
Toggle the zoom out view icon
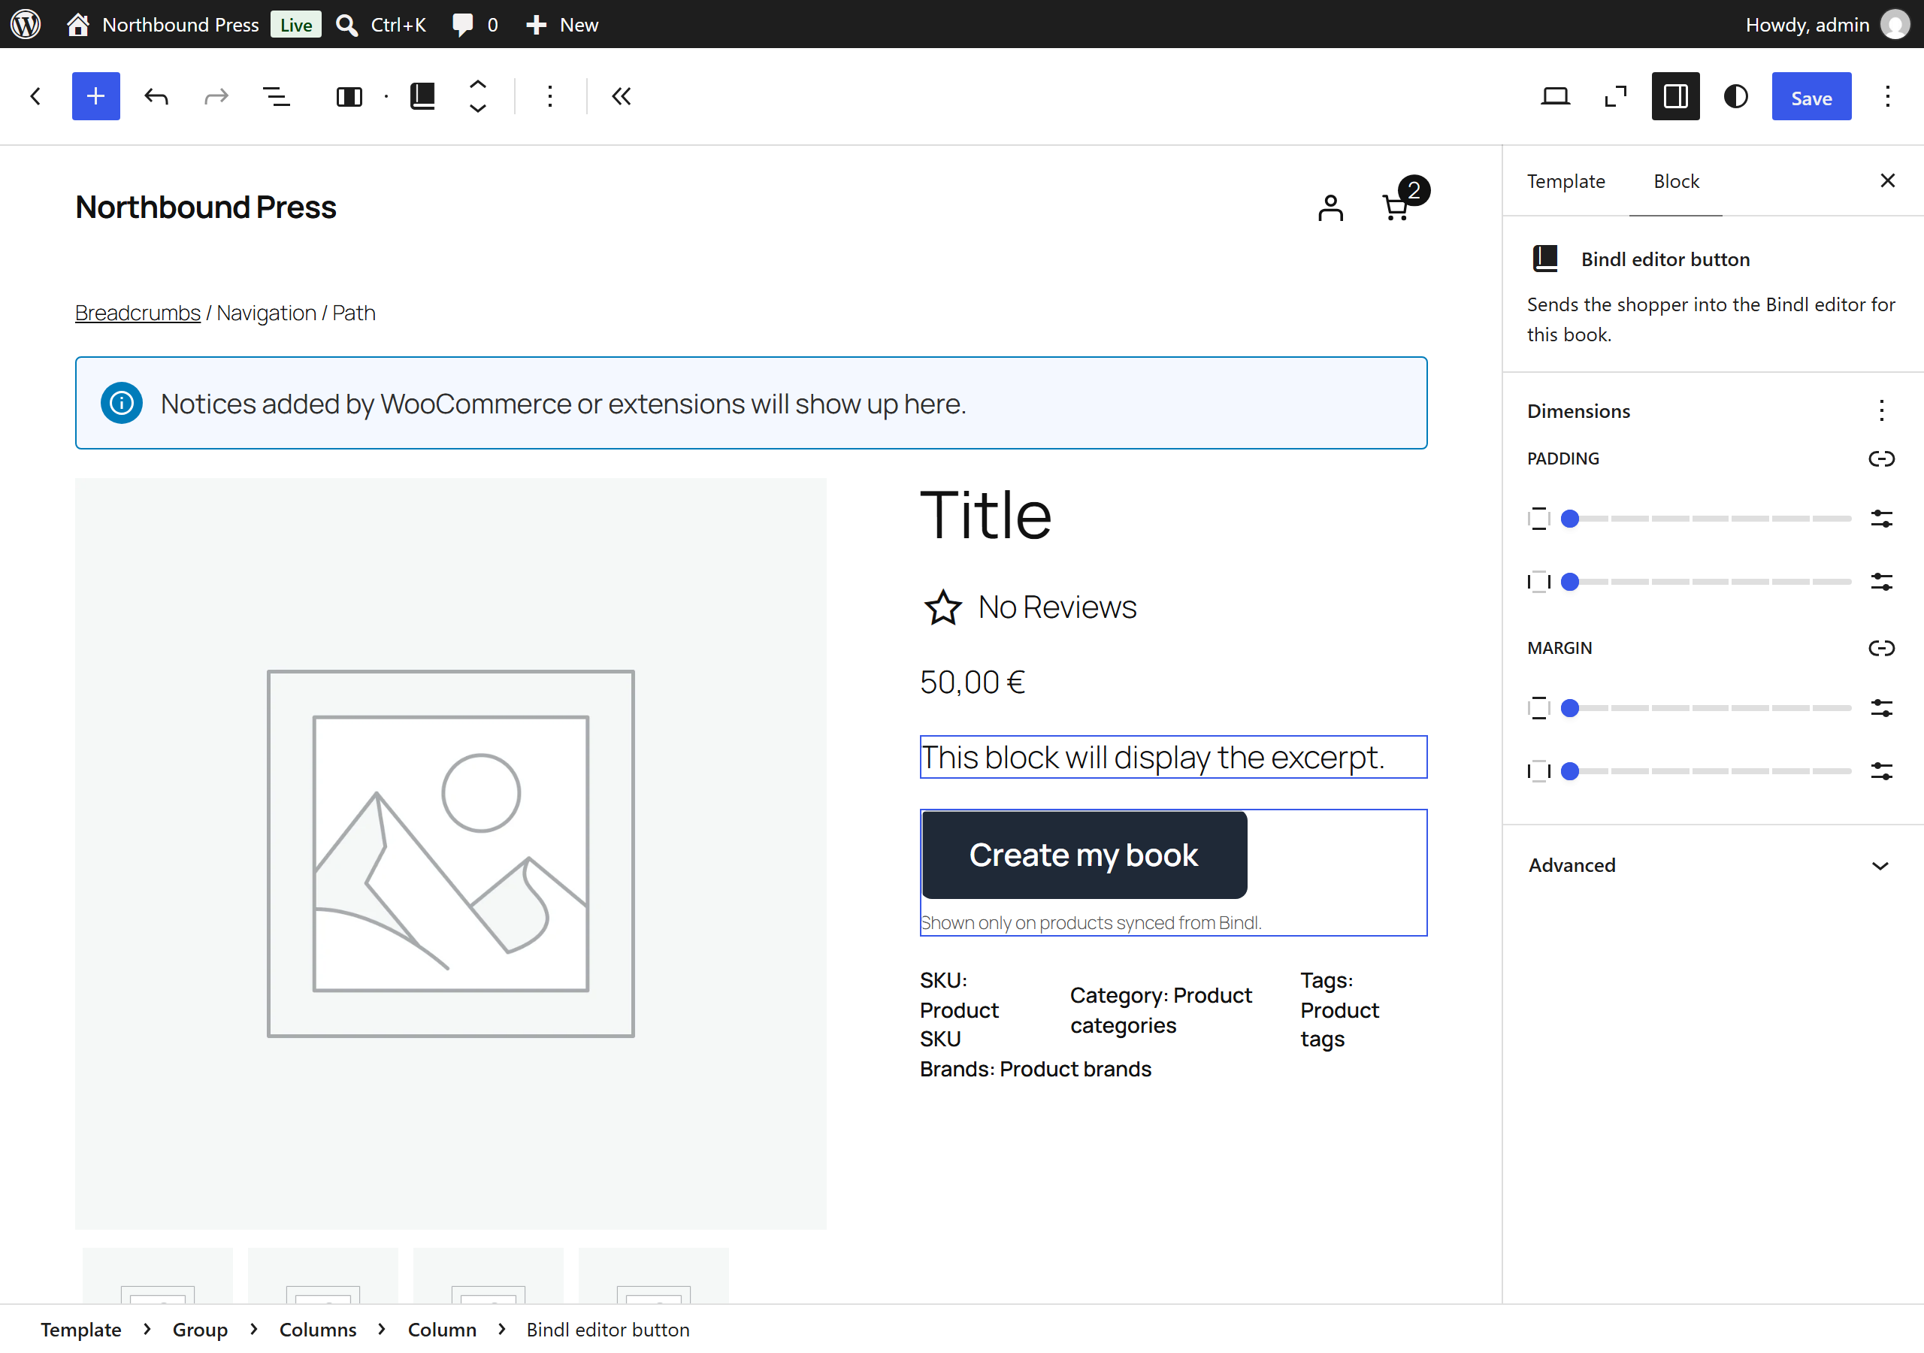click(x=1616, y=96)
